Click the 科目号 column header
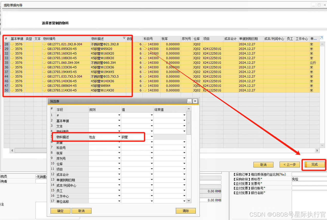 (x=151, y=39)
